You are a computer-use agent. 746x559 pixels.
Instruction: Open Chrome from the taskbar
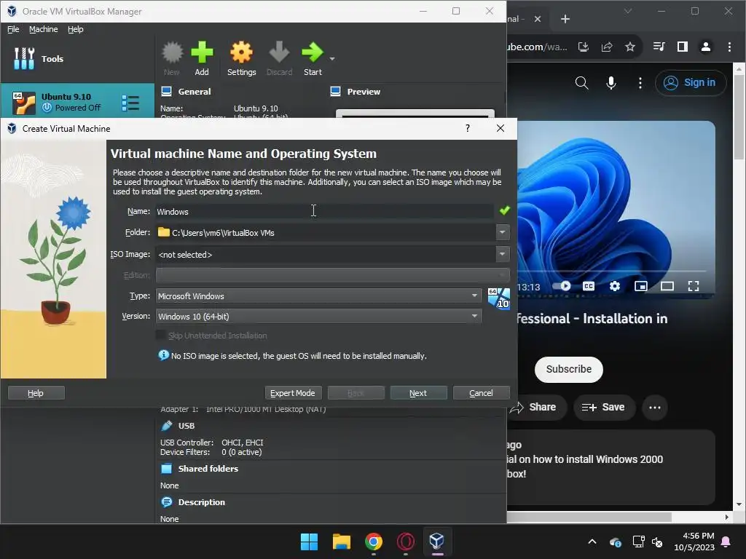[374, 542]
